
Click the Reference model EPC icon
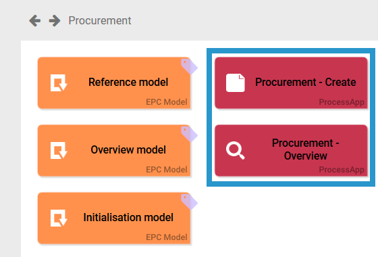coord(59,83)
